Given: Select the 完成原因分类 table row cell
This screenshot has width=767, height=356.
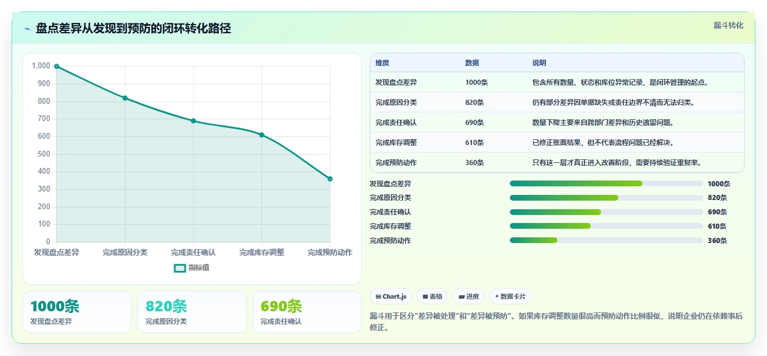Looking at the screenshot, I should pyautogui.click(x=396, y=103).
